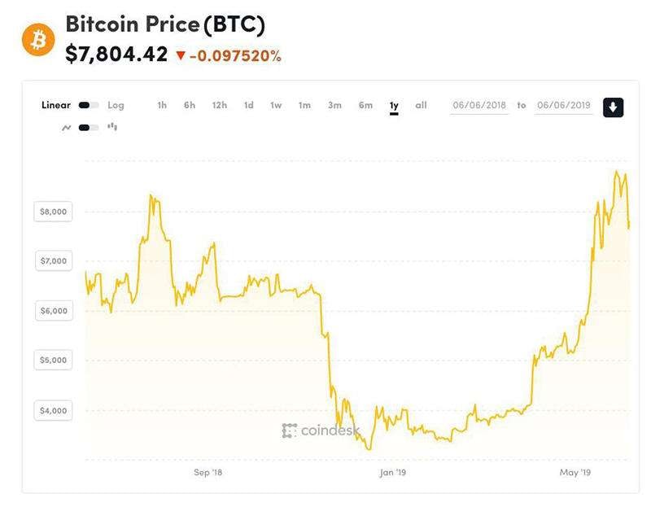Click the Linear scale label
Image resolution: width=651 pixels, height=507 pixels.
[x=56, y=105]
